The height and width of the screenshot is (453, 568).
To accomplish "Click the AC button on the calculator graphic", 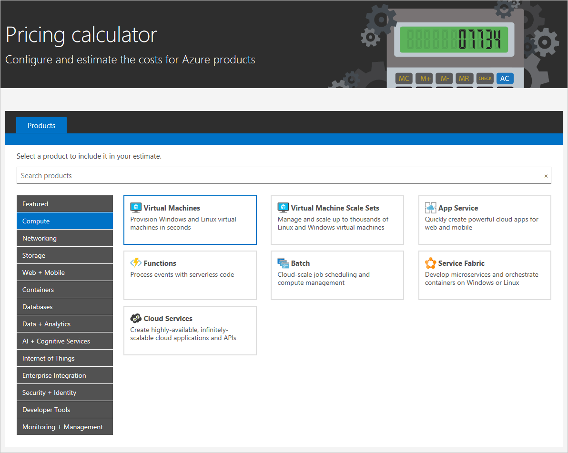I will (x=505, y=79).
